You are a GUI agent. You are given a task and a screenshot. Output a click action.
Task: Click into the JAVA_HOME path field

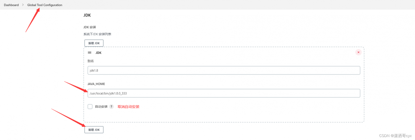224,93
